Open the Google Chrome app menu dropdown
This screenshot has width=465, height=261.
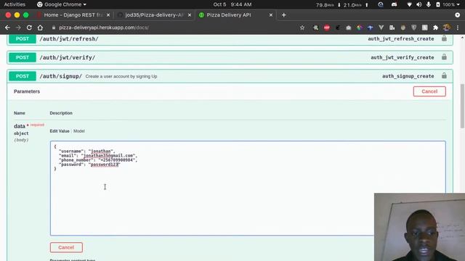pyautogui.click(x=62, y=4)
